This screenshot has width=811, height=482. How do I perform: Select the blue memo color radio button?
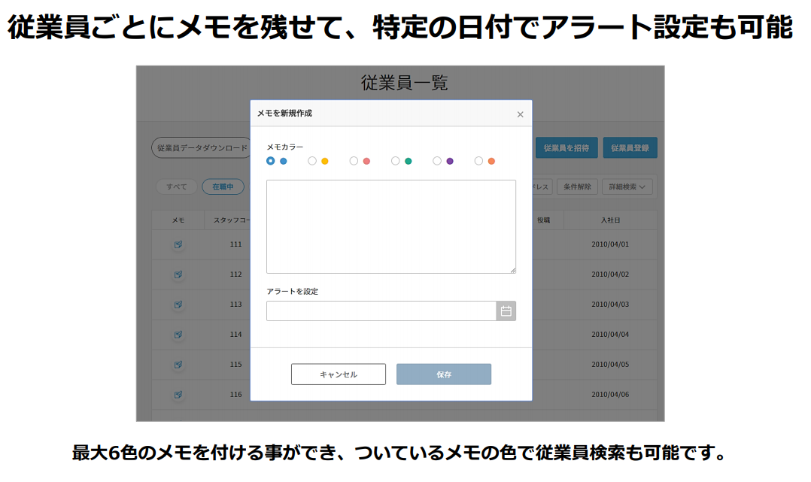click(x=271, y=161)
